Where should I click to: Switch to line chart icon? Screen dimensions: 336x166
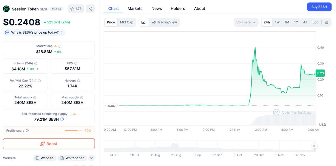click(x=143, y=22)
